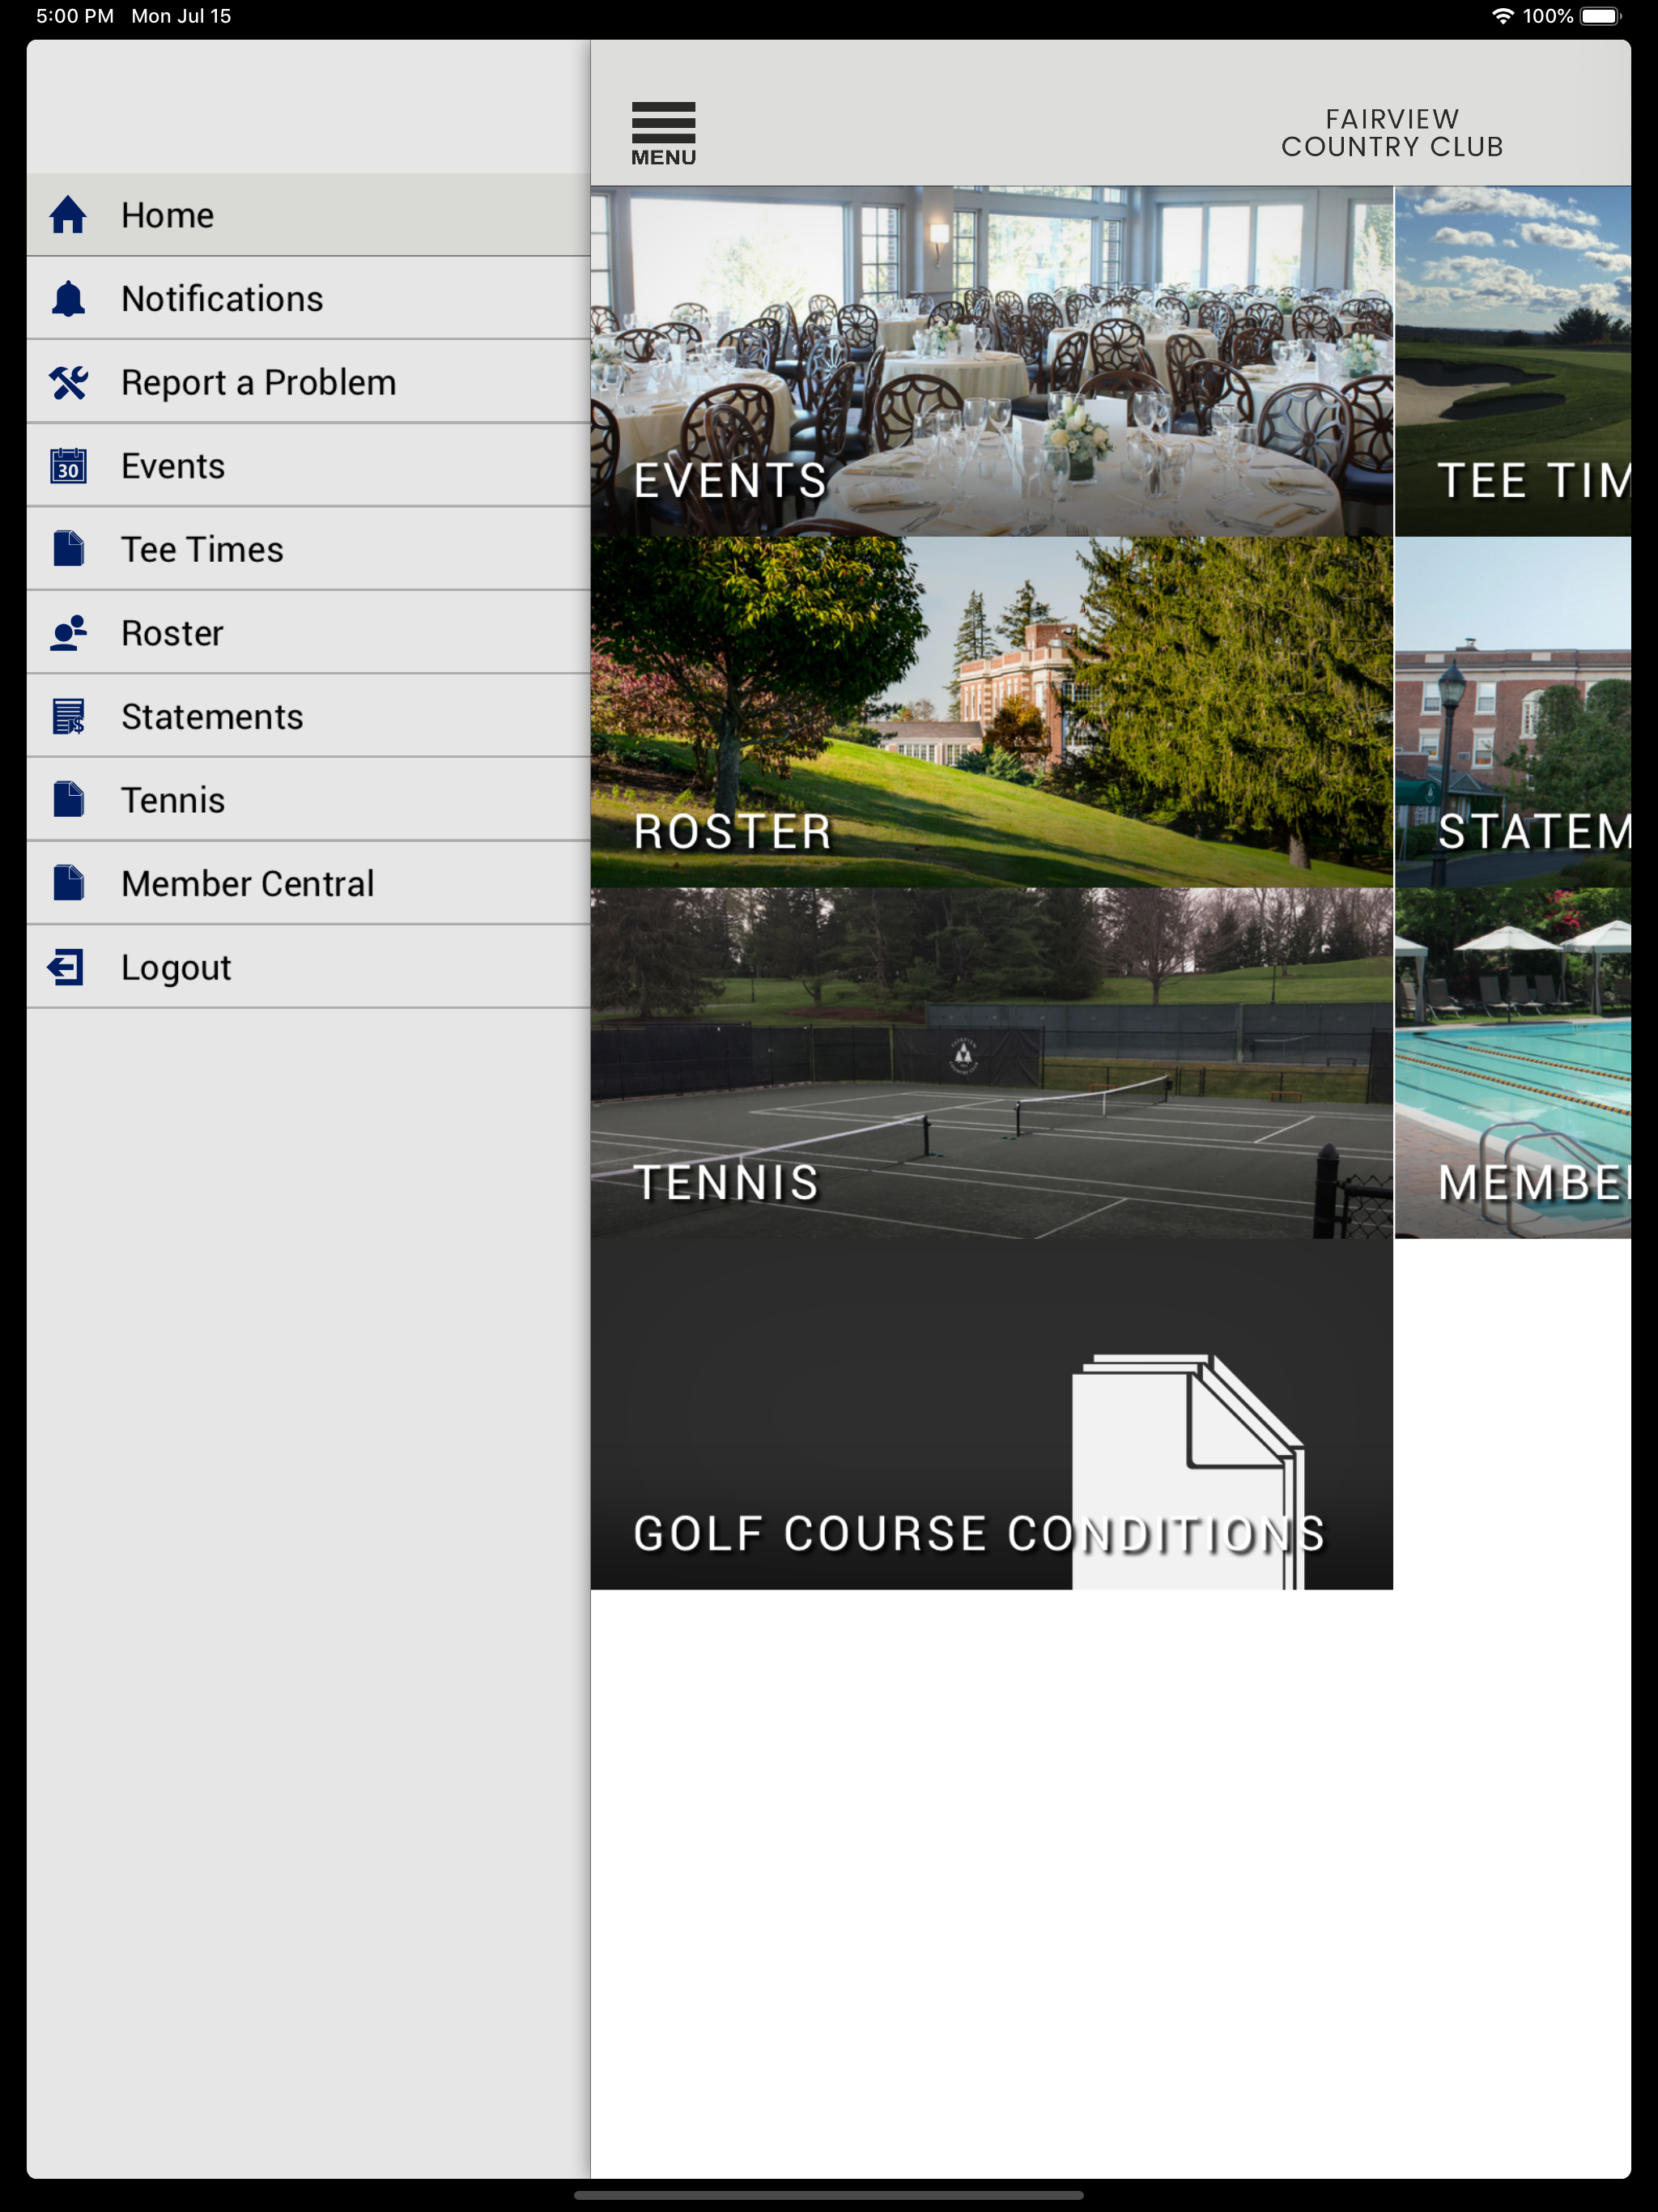
Task: Choose Logout in the side menu
Action: (308, 967)
